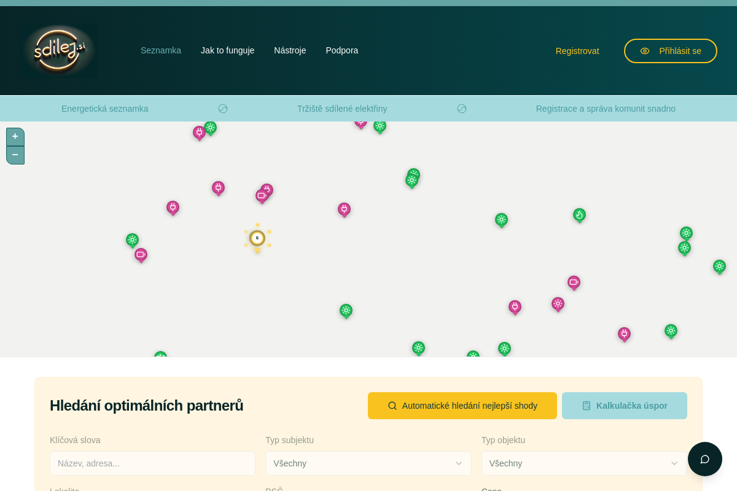Click the Registrovat link
This screenshot has height=491, width=737.
[577, 51]
